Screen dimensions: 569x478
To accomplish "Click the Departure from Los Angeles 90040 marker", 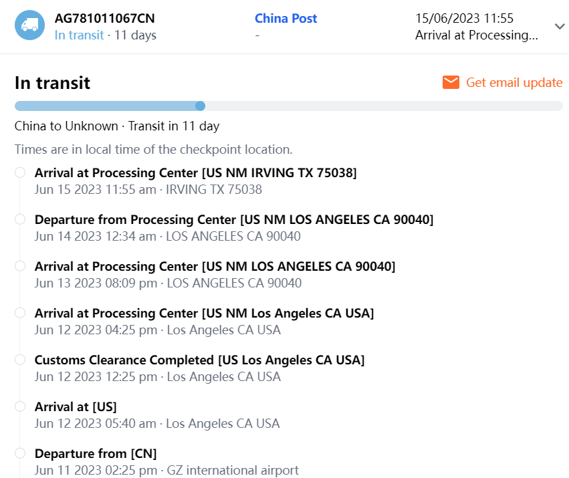I will click(x=20, y=219).
